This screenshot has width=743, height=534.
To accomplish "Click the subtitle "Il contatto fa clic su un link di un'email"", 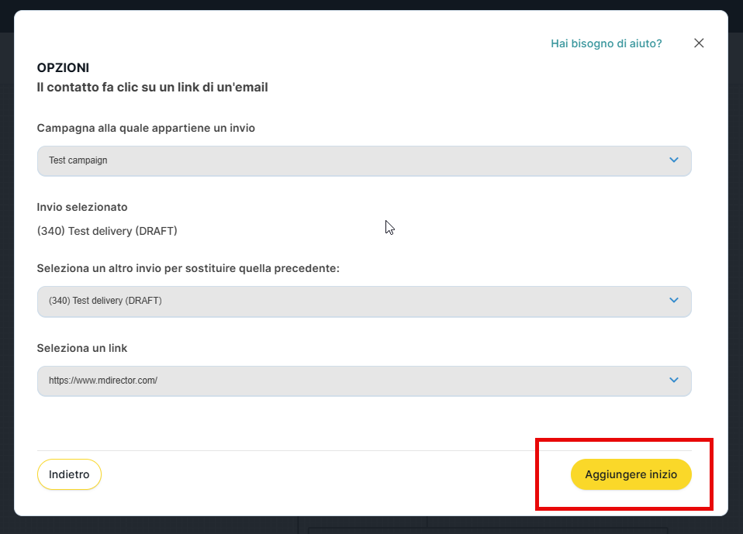I will (152, 88).
